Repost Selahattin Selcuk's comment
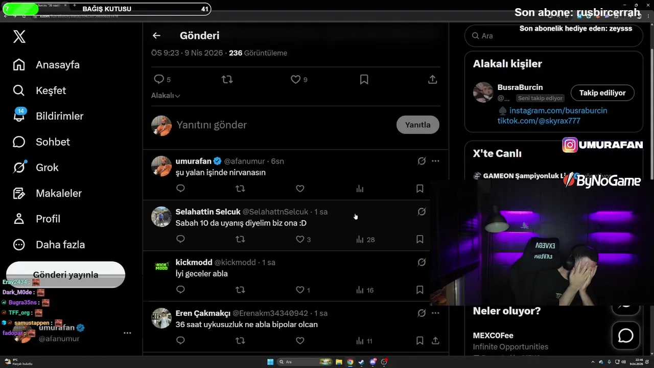 pos(240,239)
